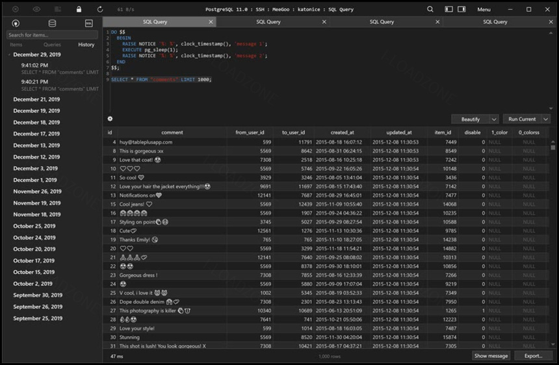The width and height of the screenshot is (559, 365).
Task: Click the structure list icon in the title bar
Action: click(x=57, y=9)
